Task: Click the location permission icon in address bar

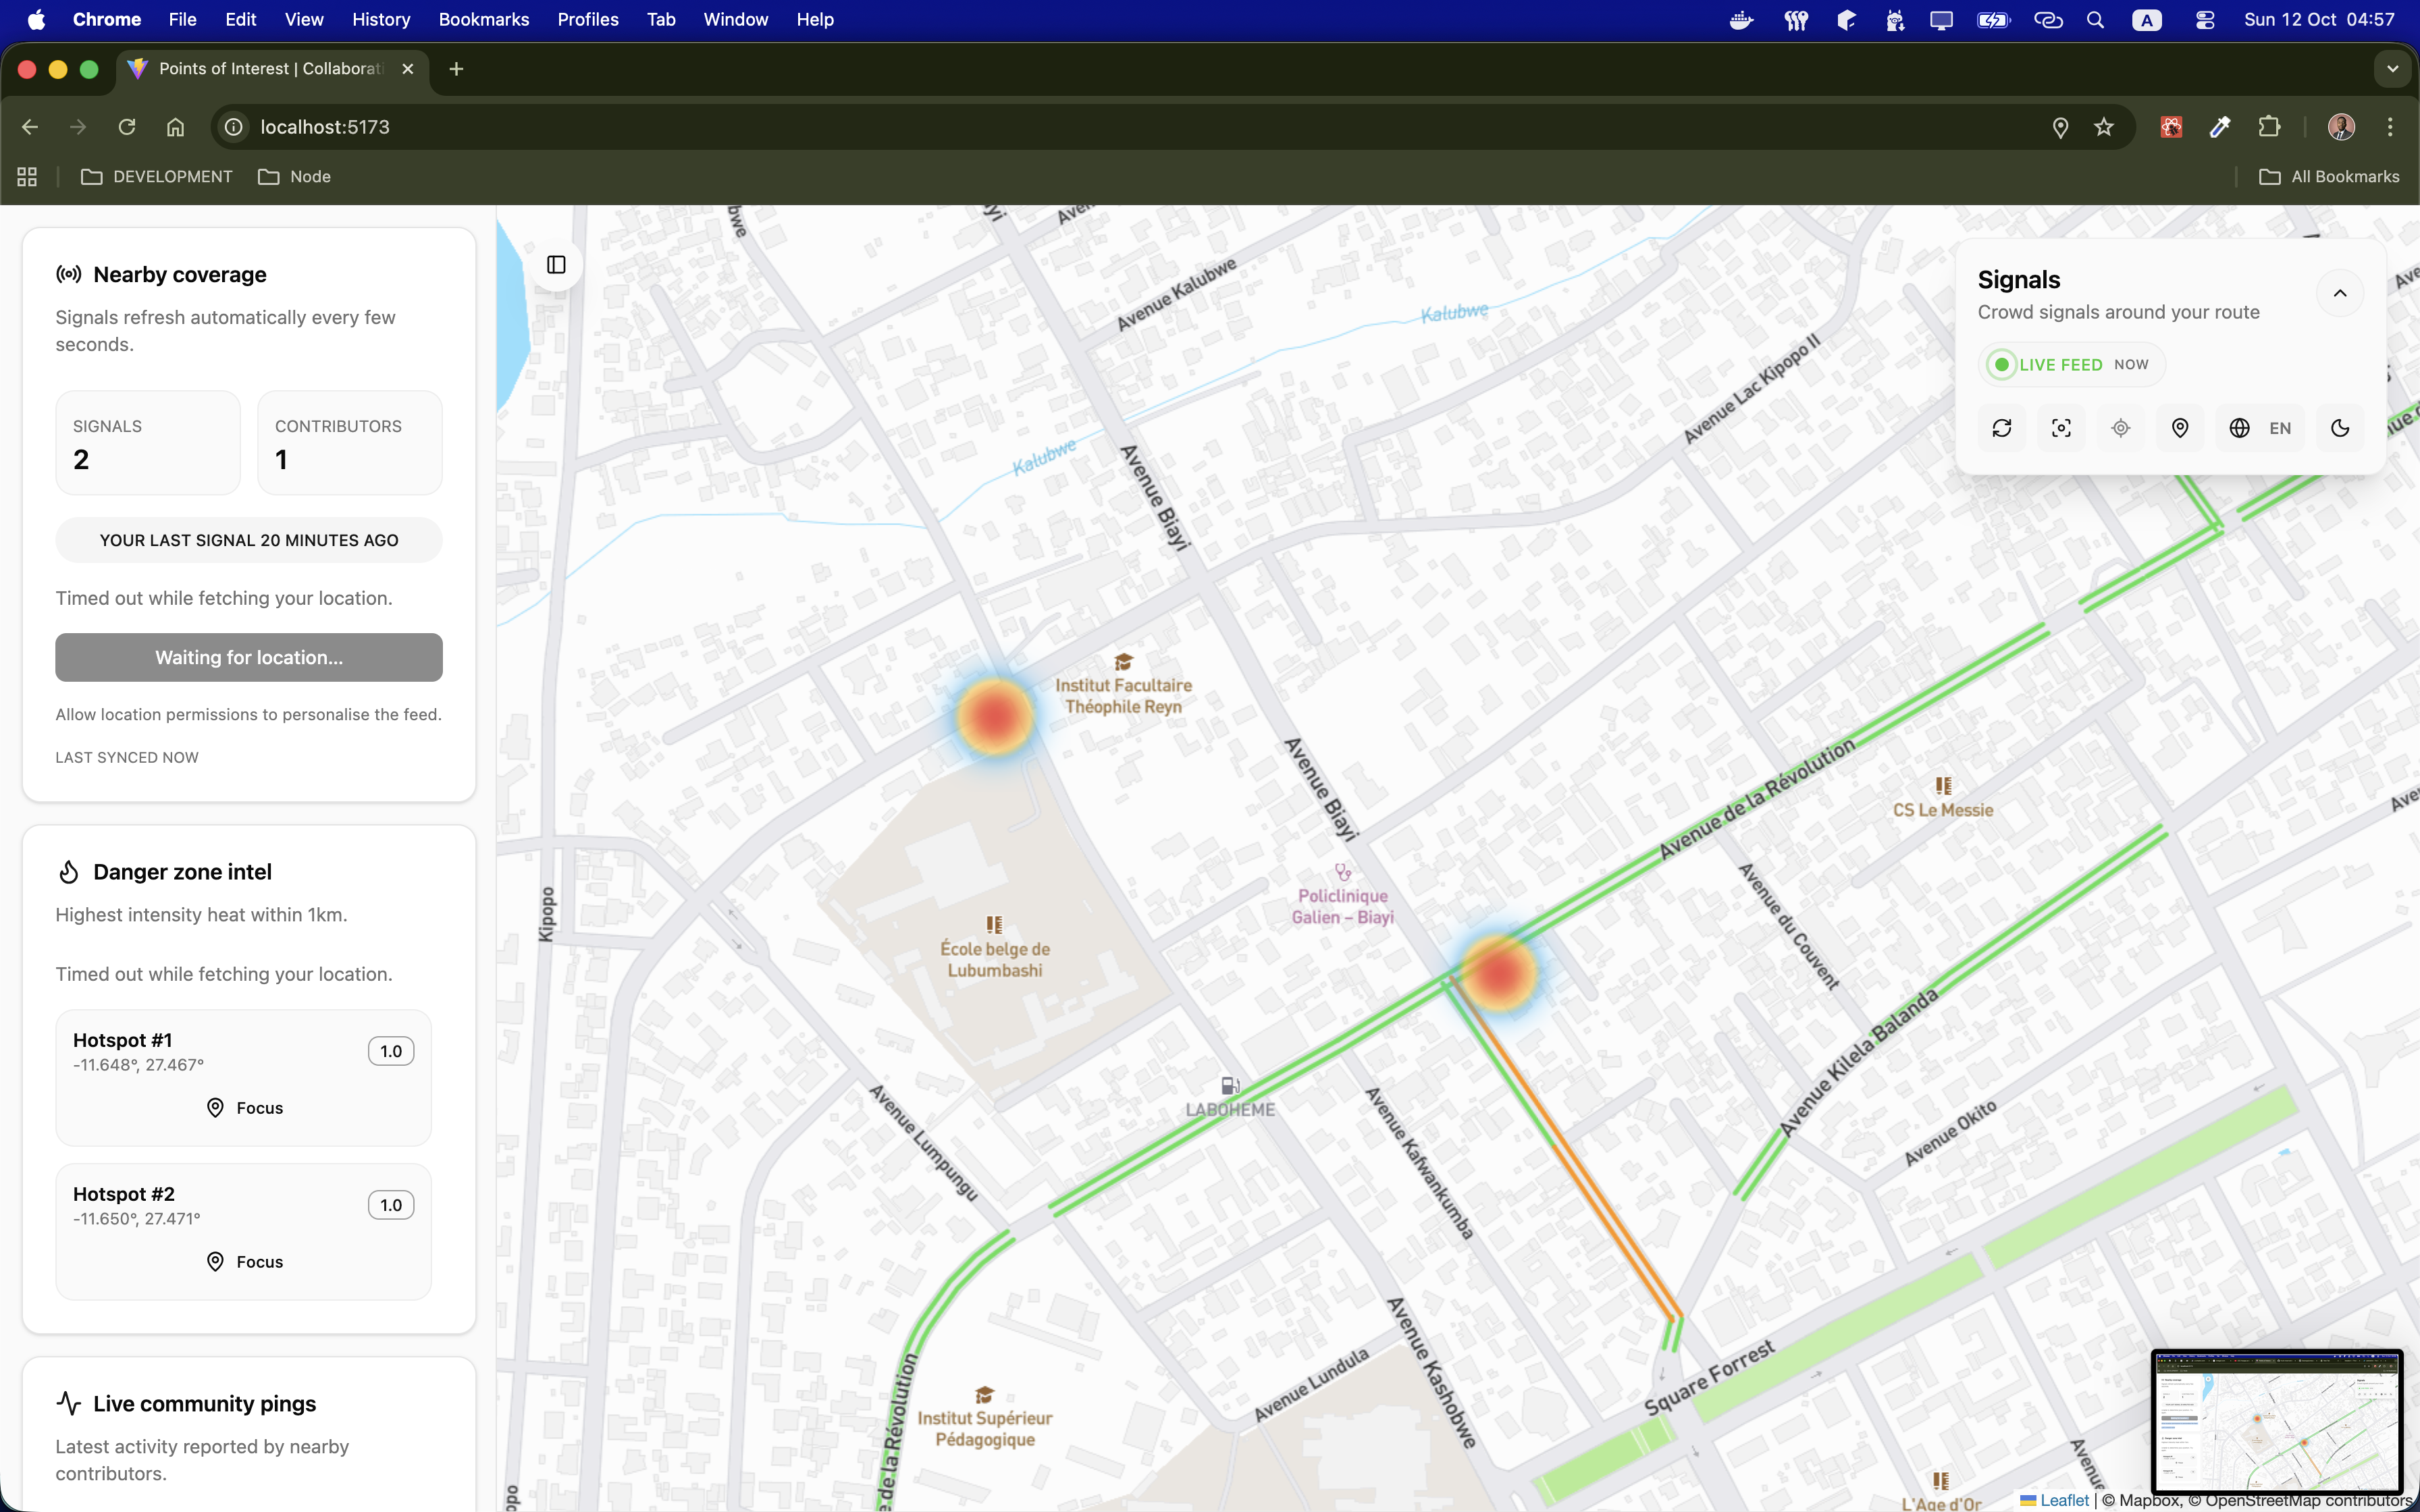Action: tap(2060, 127)
